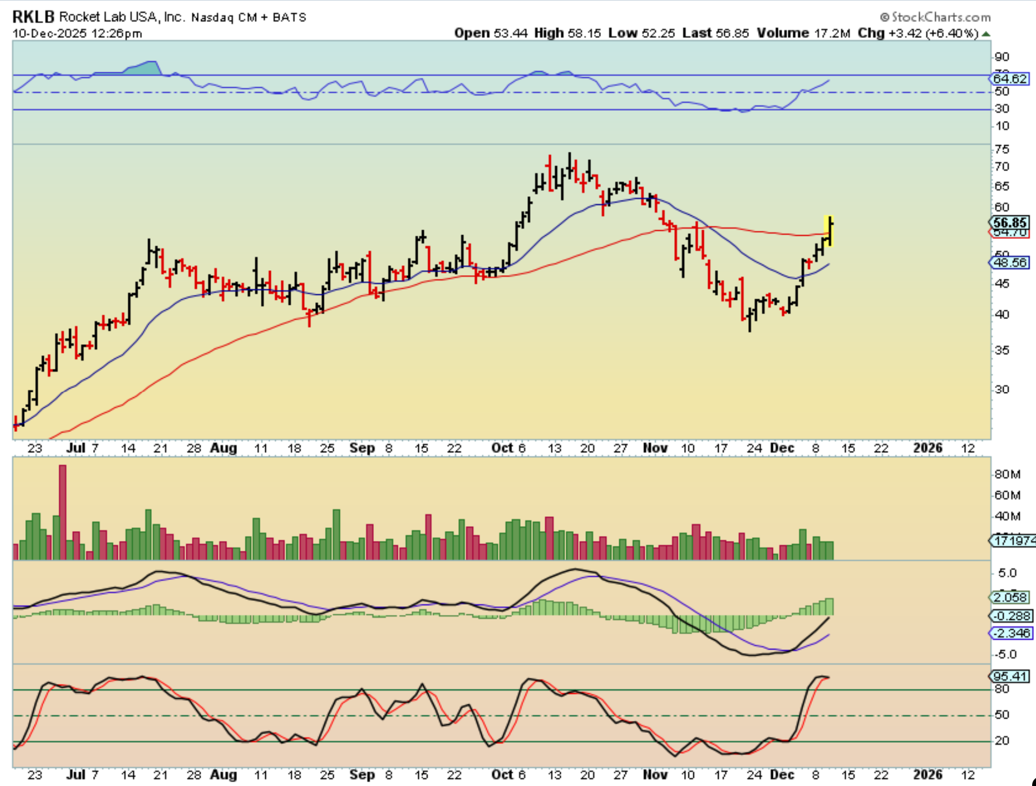The width and height of the screenshot is (1036, 786).
Task: Click the Jul label on the bottom stochastic date axis
Action: pyautogui.click(x=76, y=775)
